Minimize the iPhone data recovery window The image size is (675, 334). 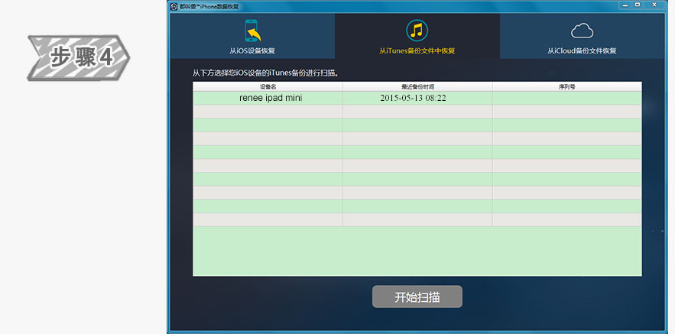[x=625, y=5]
